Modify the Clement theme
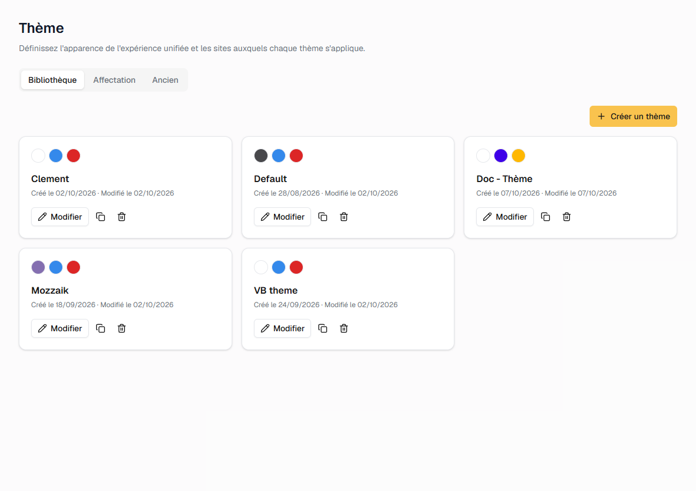The height and width of the screenshot is (491, 696). 60,217
